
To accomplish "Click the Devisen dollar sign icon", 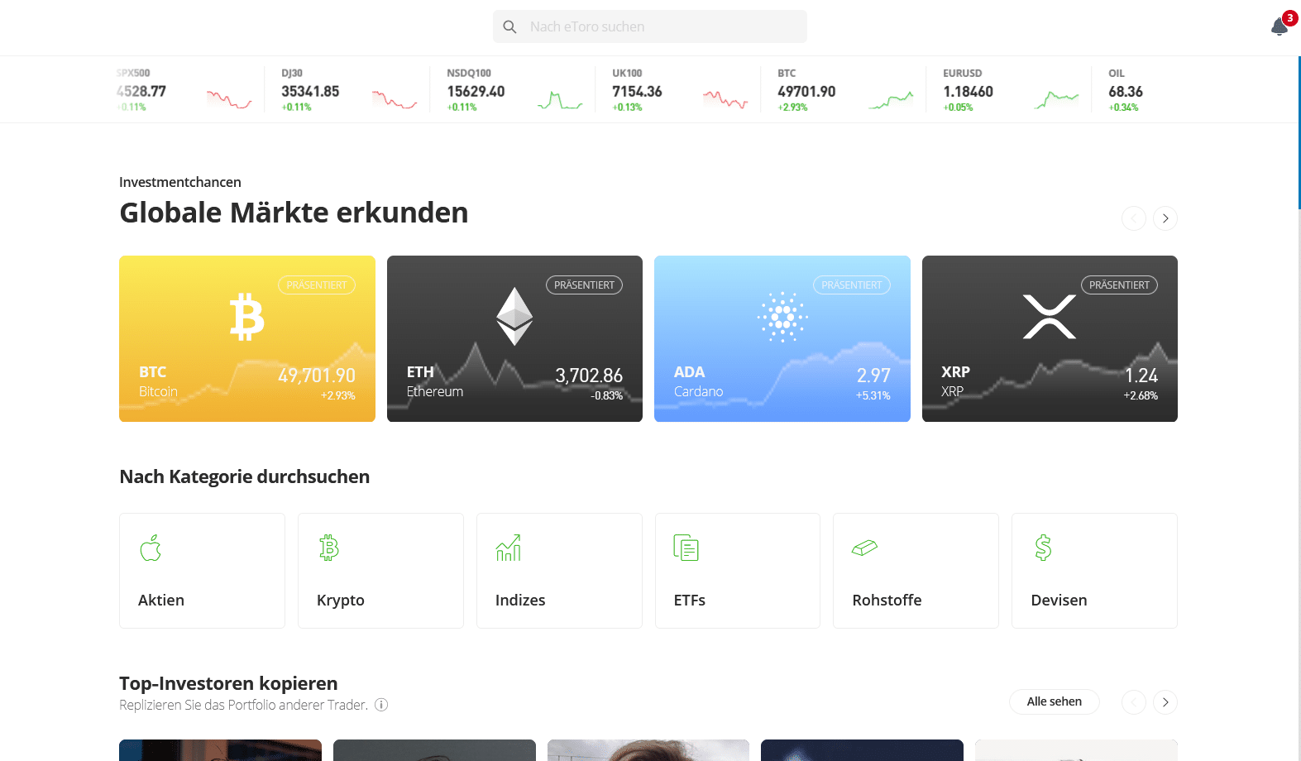I will 1043,548.
